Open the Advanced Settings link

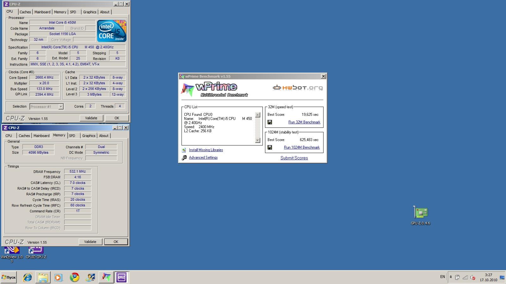pos(203,157)
